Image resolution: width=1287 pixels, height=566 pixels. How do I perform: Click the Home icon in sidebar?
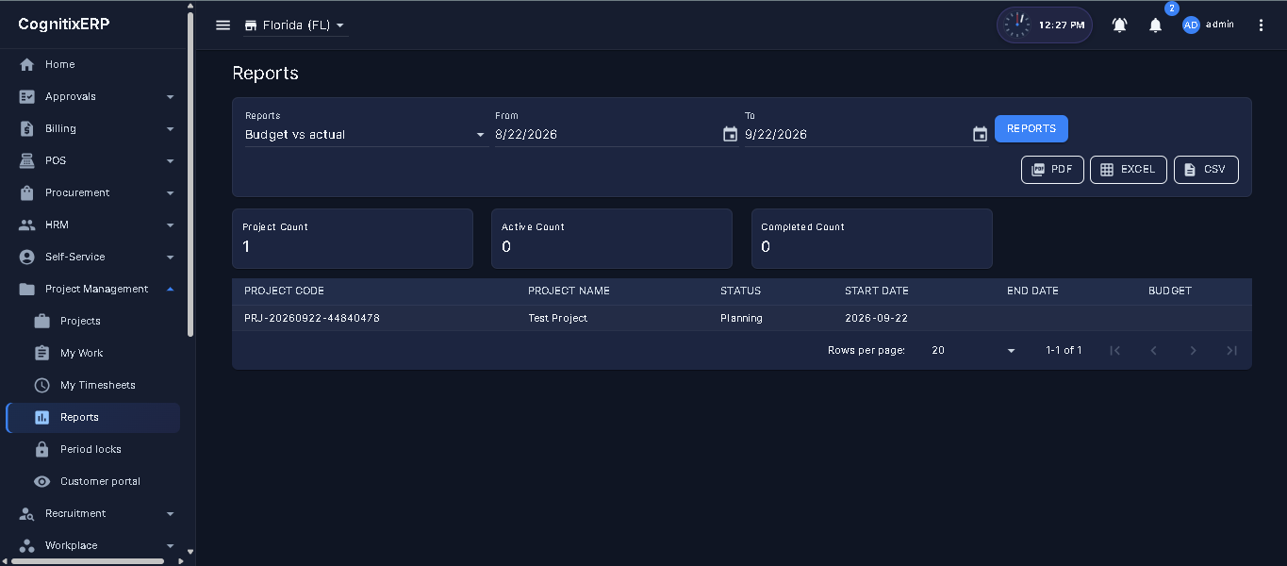point(26,64)
